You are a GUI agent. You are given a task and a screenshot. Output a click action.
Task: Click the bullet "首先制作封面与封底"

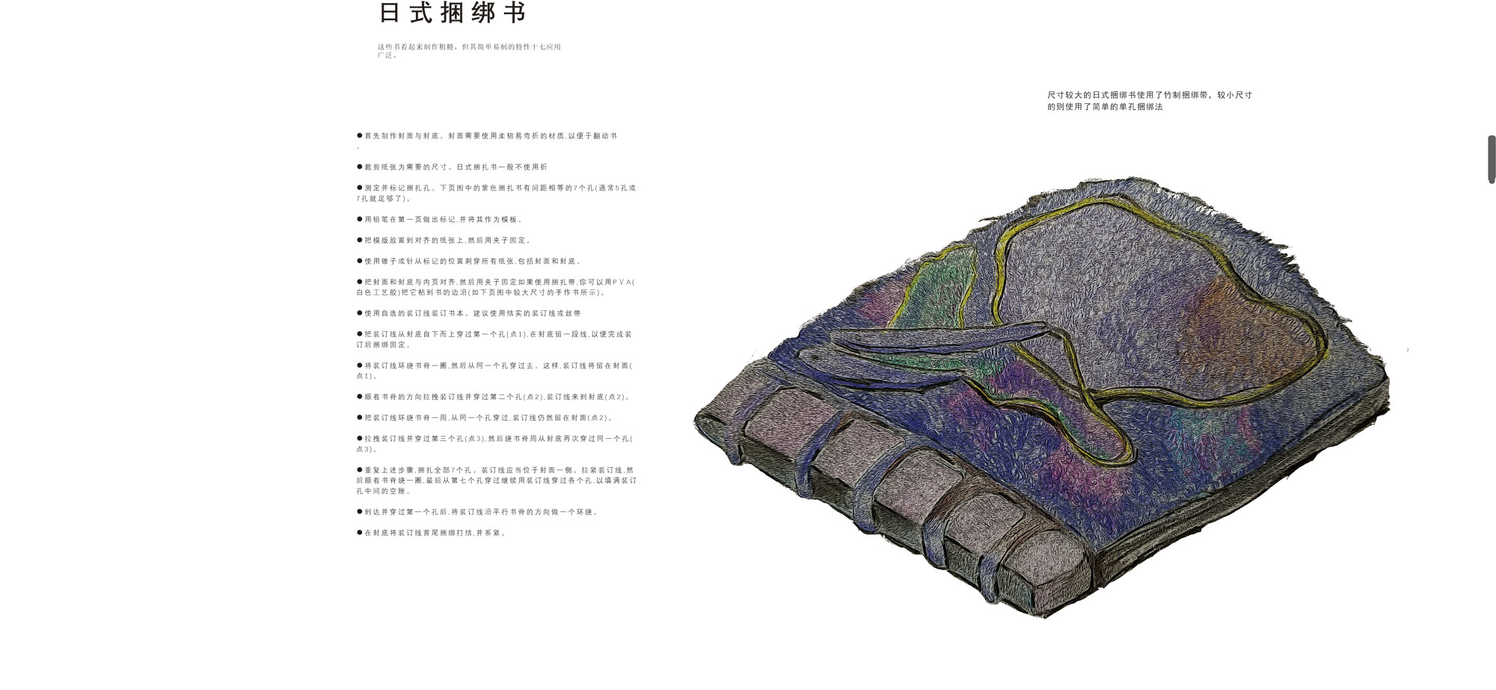487,141
